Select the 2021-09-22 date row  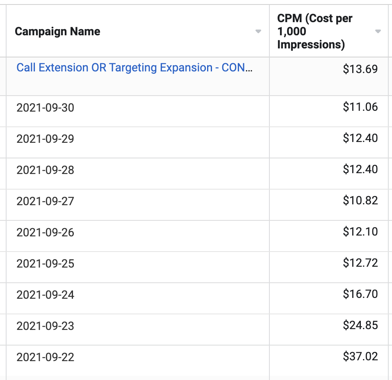(45, 357)
